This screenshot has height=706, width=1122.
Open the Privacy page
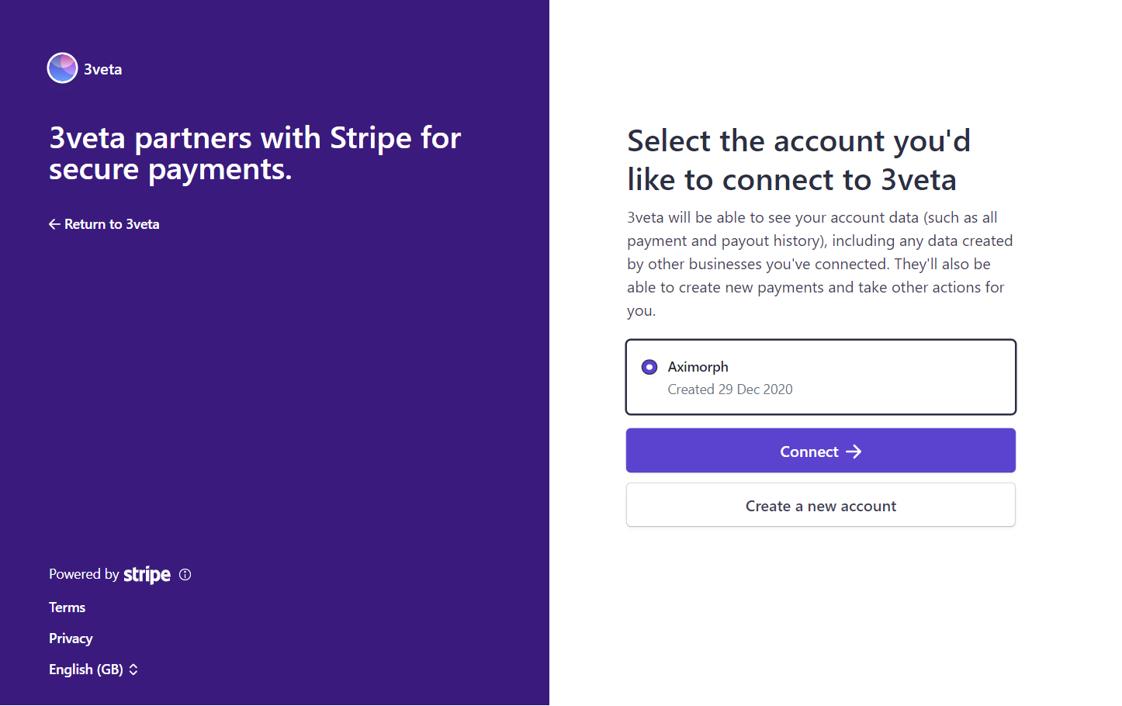tap(71, 638)
